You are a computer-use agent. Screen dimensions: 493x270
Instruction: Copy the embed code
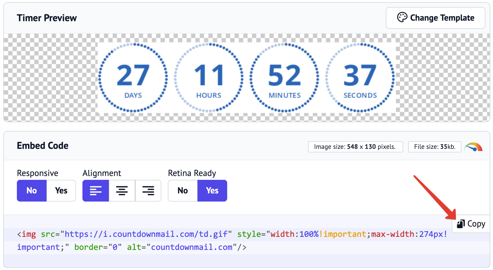(471, 224)
